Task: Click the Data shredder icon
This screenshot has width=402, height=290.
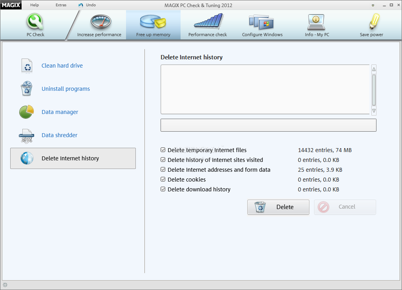Action: pyautogui.click(x=26, y=136)
